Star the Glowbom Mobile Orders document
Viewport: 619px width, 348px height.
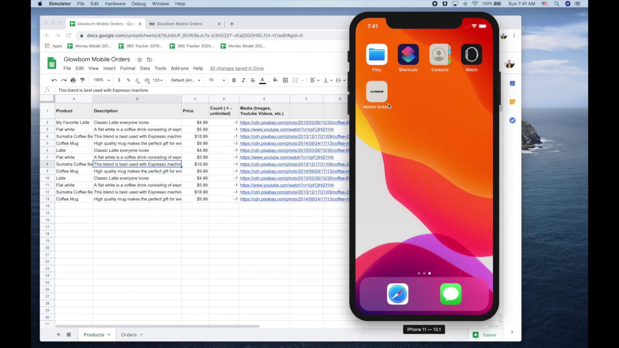tap(140, 59)
